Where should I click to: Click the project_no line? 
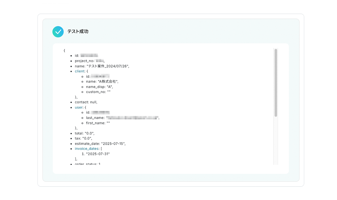pyautogui.click(x=90, y=61)
